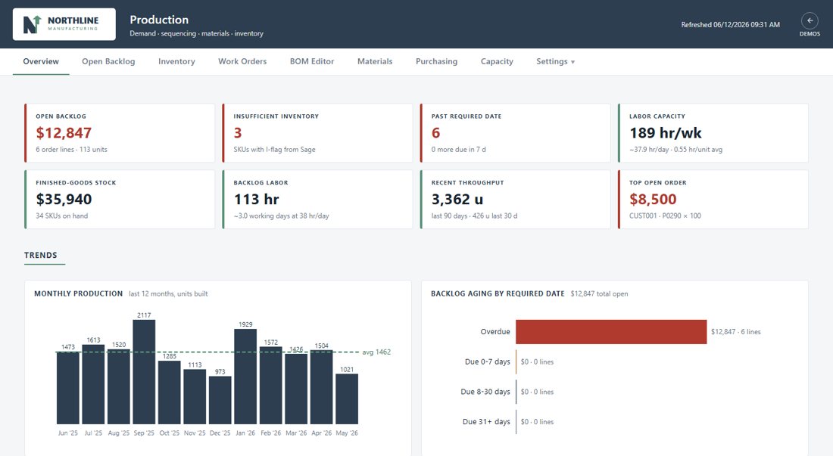This screenshot has width=833, height=456.
Task: Open the Labor Capacity 189 hr/wk card
Action: tap(713, 133)
